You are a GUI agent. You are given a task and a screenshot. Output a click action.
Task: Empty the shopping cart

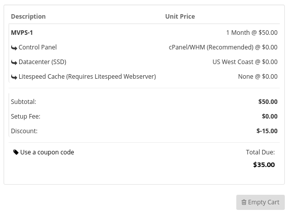coord(261,202)
